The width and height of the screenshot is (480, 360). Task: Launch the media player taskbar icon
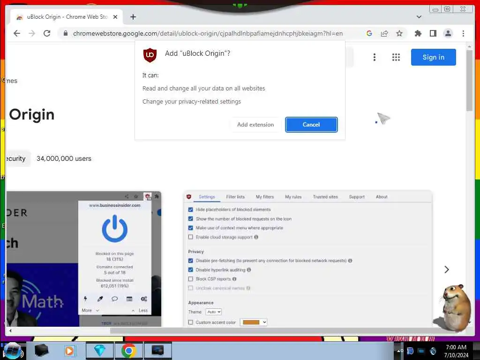pyautogui.click(x=69, y=351)
